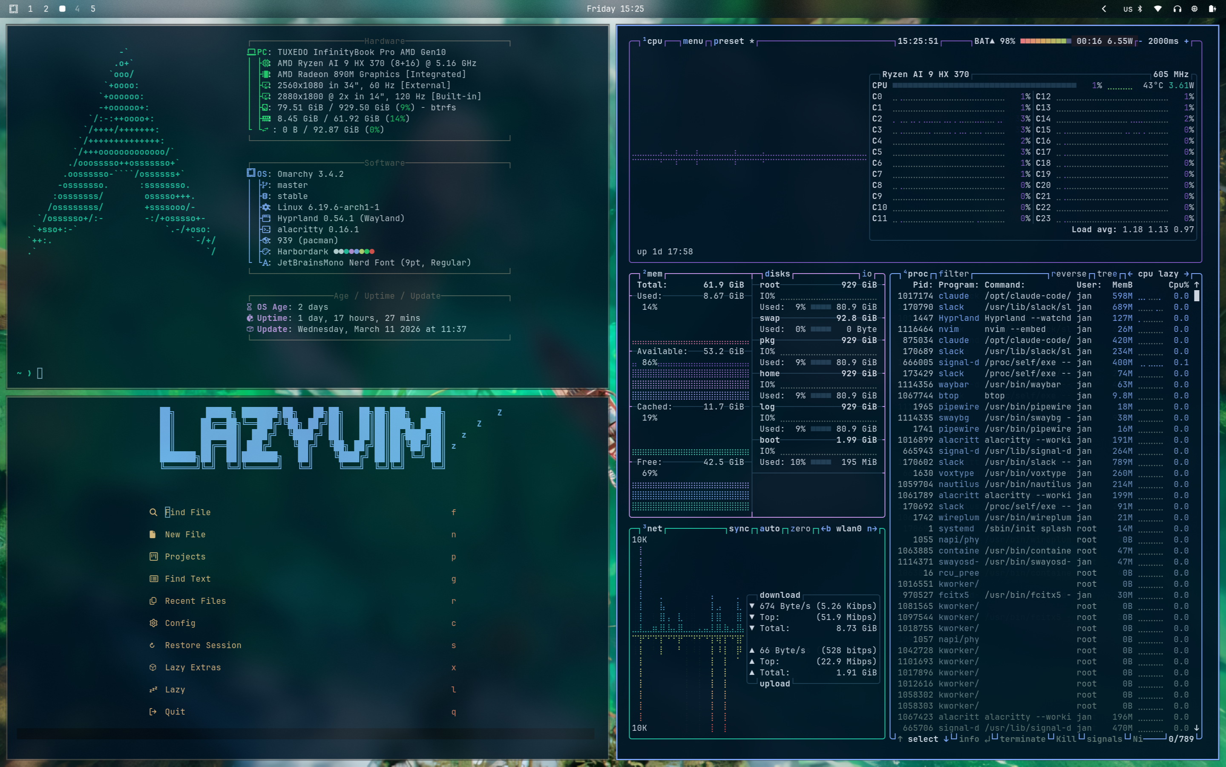This screenshot has height=767, width=1226.
Task: Click the document icon beside New File
Action: [x=153, y=535]
